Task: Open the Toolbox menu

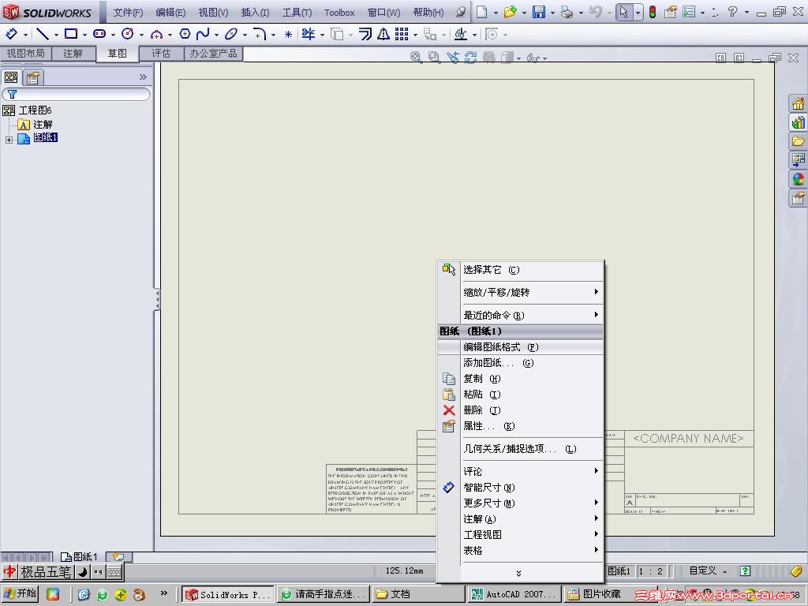Action: (339, 13)
